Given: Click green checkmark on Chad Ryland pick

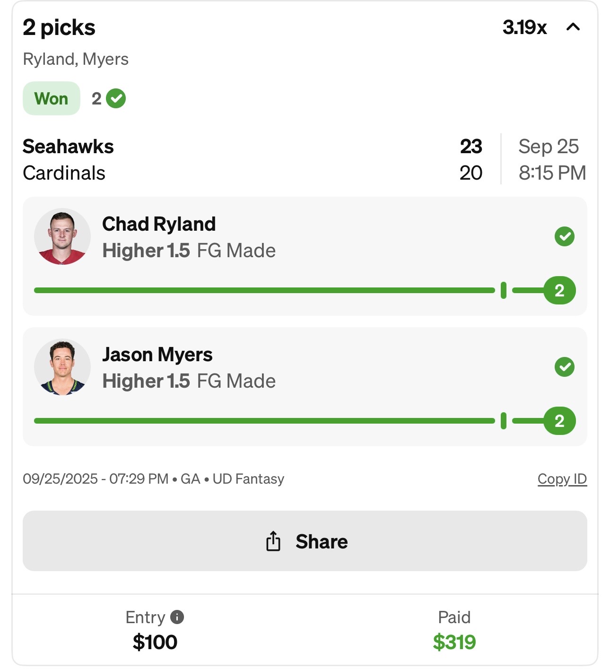Looking at the screenshot, I should pos(564,236).
